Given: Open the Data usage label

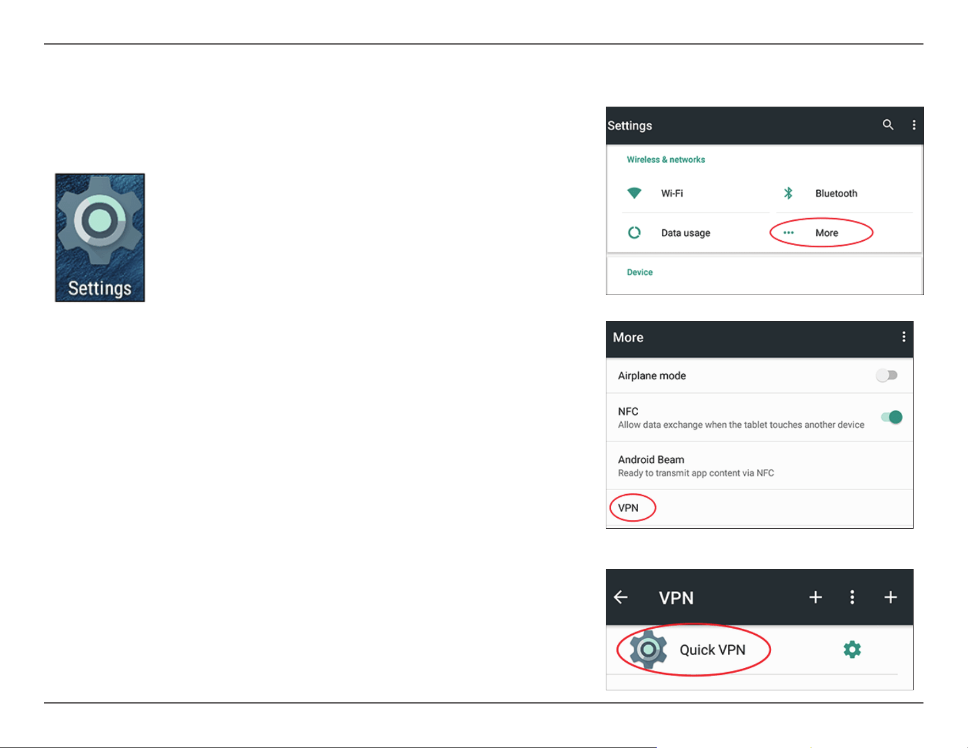Looking at the screenshot, I should [685, 233].
